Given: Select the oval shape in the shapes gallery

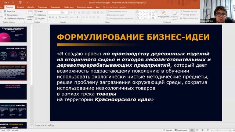Looking at the screenshot, I should (x=150, y=11).
